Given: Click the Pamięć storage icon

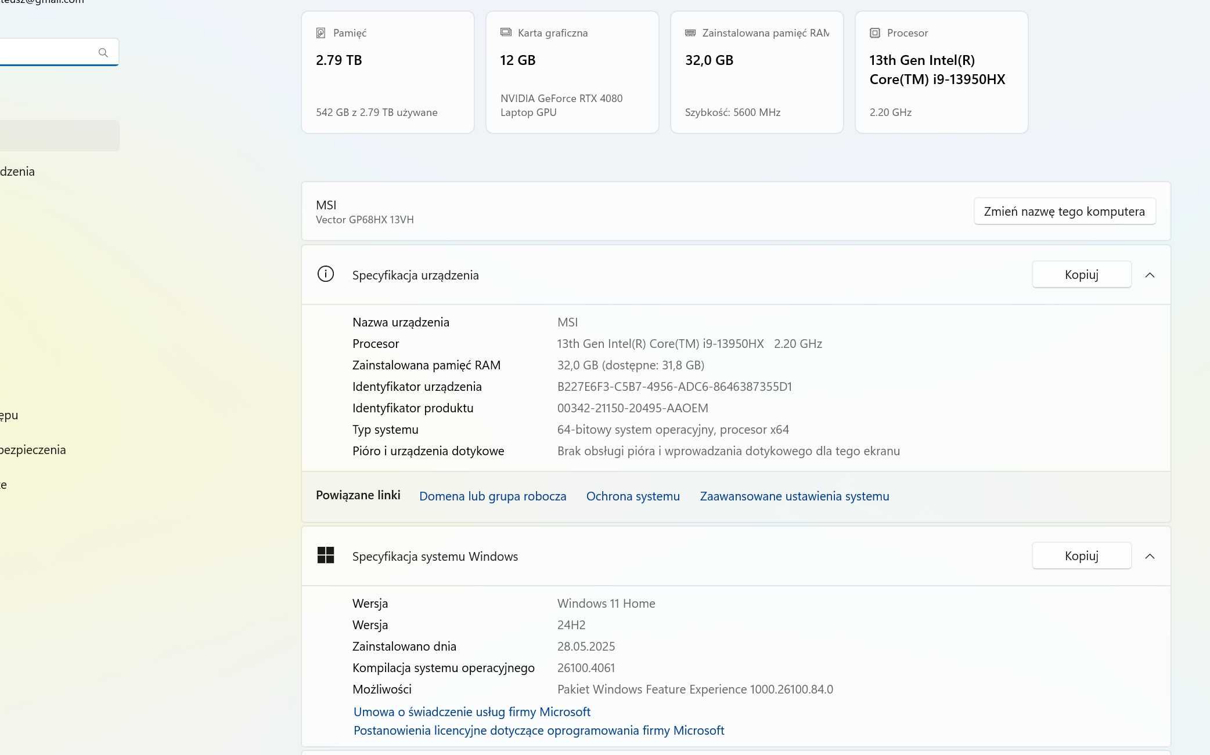Looking at the screenshot, I should [320, 33].
